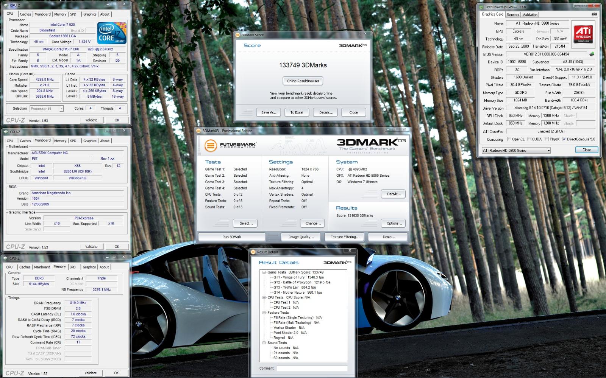Collapse the Sound Tests tree node
Screen dimensions: 606x378
coord(264,343)
